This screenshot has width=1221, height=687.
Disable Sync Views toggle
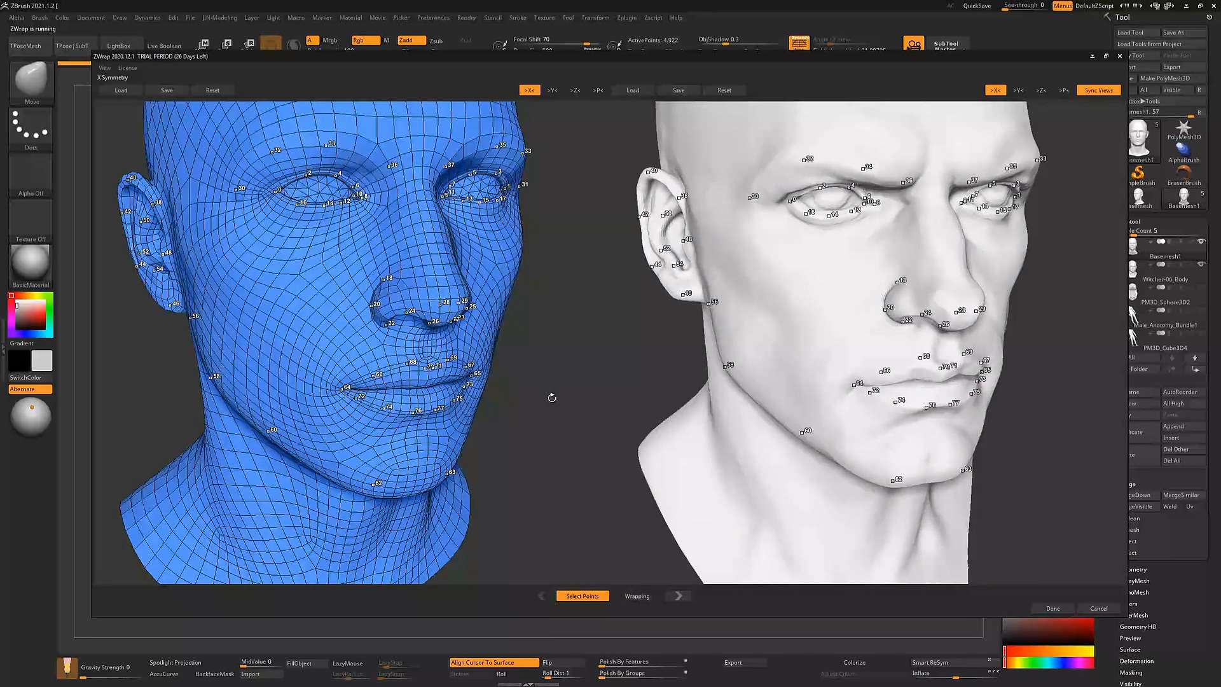(1098, 90)
